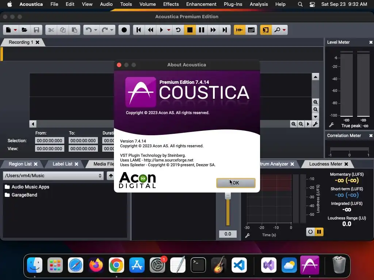374x280 pixels.
Task: Click the Stop playback button
Action: click(x=190, y=30)
